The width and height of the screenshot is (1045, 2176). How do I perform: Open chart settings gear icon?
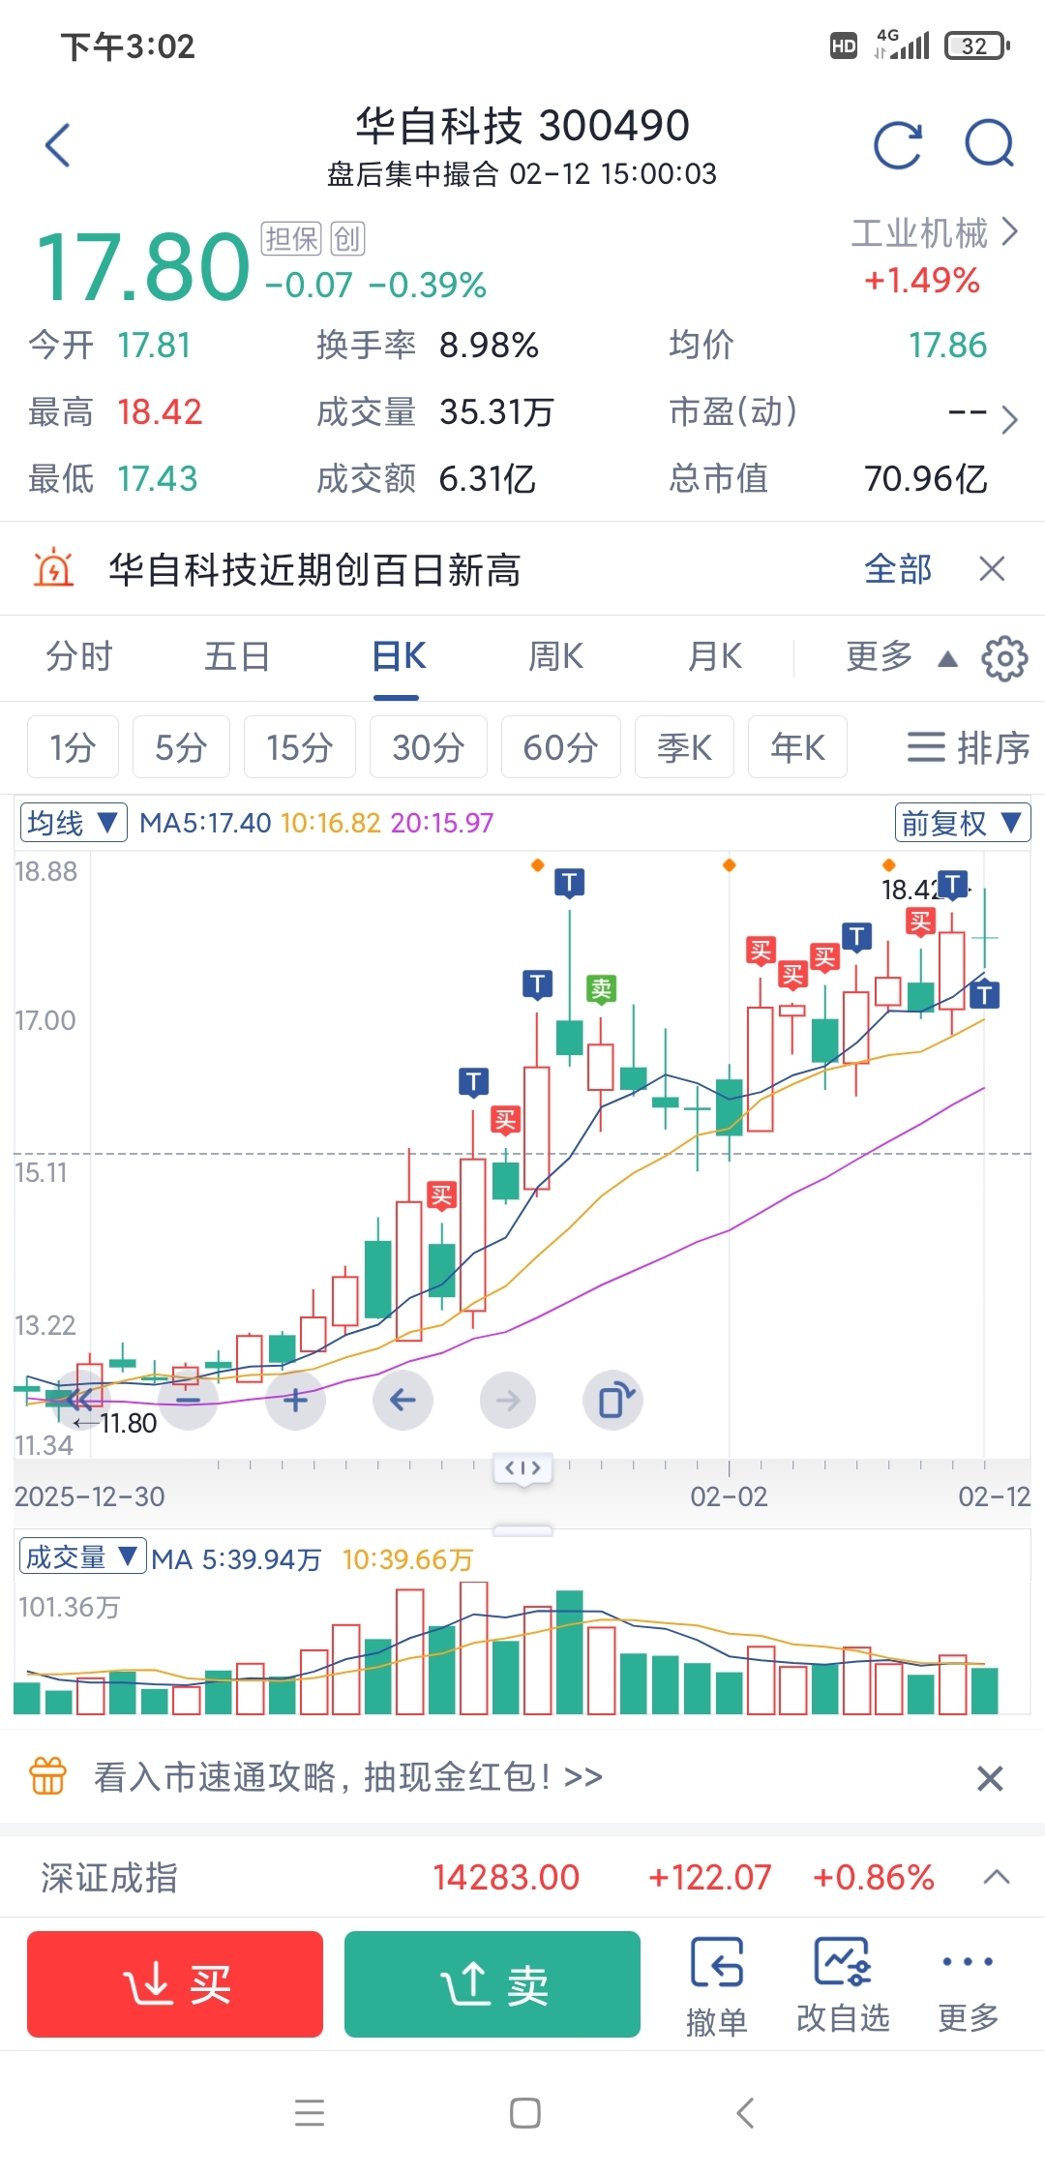point(1004,658)
